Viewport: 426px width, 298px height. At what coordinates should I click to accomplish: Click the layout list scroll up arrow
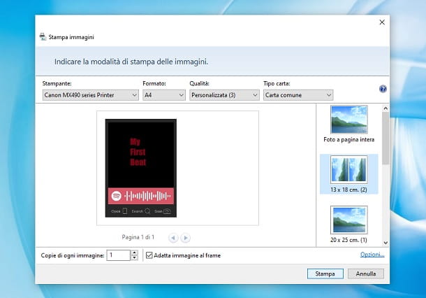(385, 108)
